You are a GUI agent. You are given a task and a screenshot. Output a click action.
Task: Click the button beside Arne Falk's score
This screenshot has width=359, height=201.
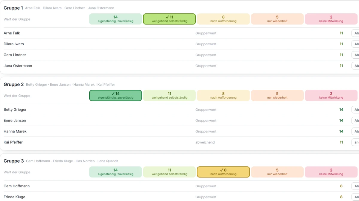click(355, 33)
